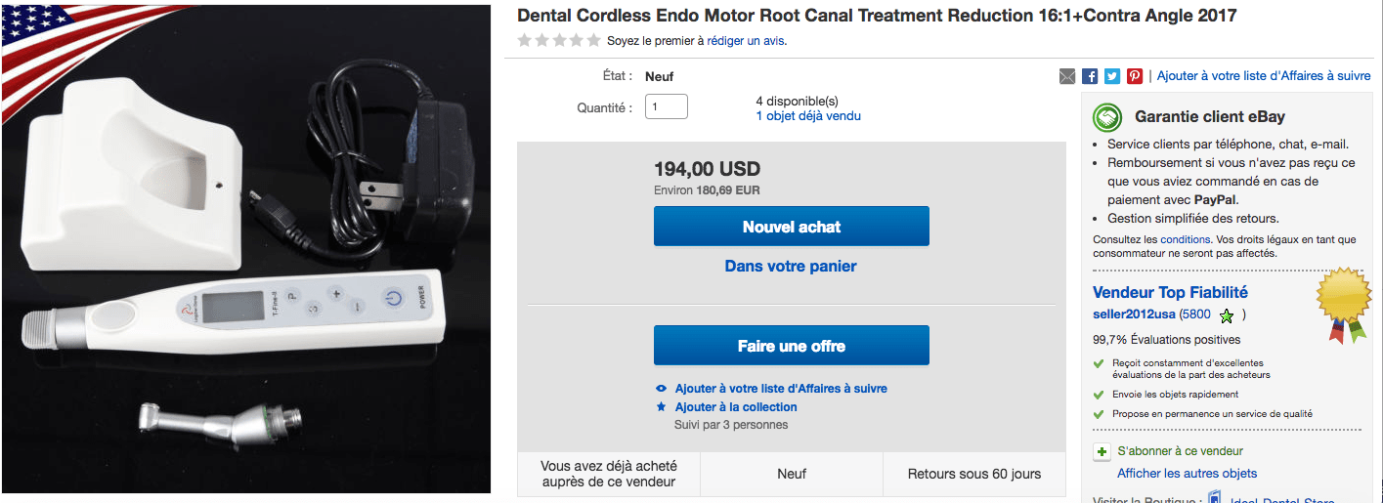Image resolution: width=1383 pixels, height=503 pixels.
Task: Click the star icon for collection
Action: [x=662, y=407]
